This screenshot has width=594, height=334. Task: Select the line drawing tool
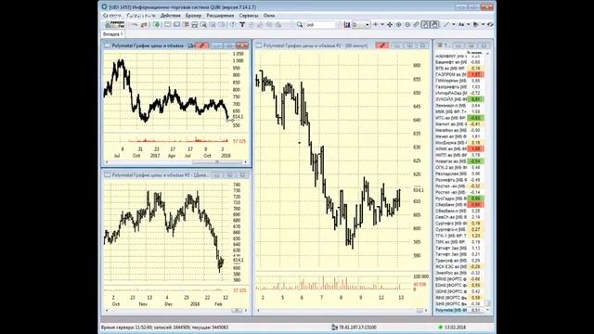tap(446, 25)
